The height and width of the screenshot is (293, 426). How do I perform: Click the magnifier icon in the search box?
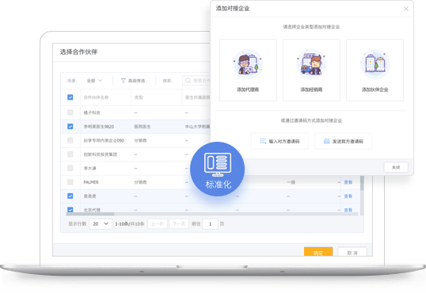point(188,81)
